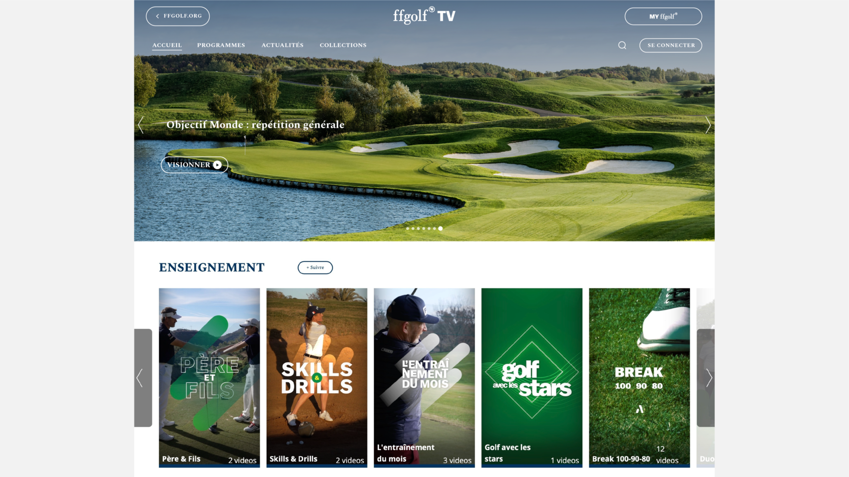849x477 pixels.
Task: Open the Père & Fils collection thumbnail
Action: (x=209, y=378)
